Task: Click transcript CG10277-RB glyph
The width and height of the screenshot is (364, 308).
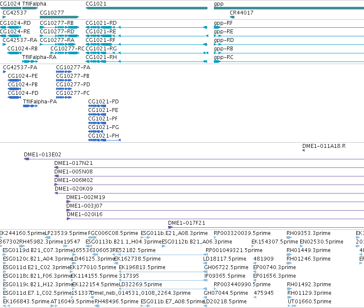Action: [59, 27]
